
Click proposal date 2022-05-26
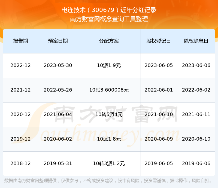58,90
